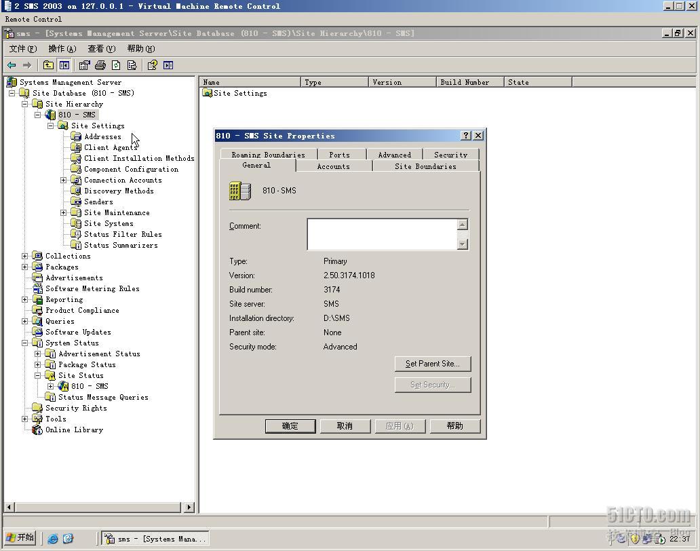Click 确定 to confirm properties

(x=290, y=426)
